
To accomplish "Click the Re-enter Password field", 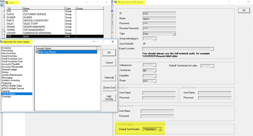I will tap(159, 29).
